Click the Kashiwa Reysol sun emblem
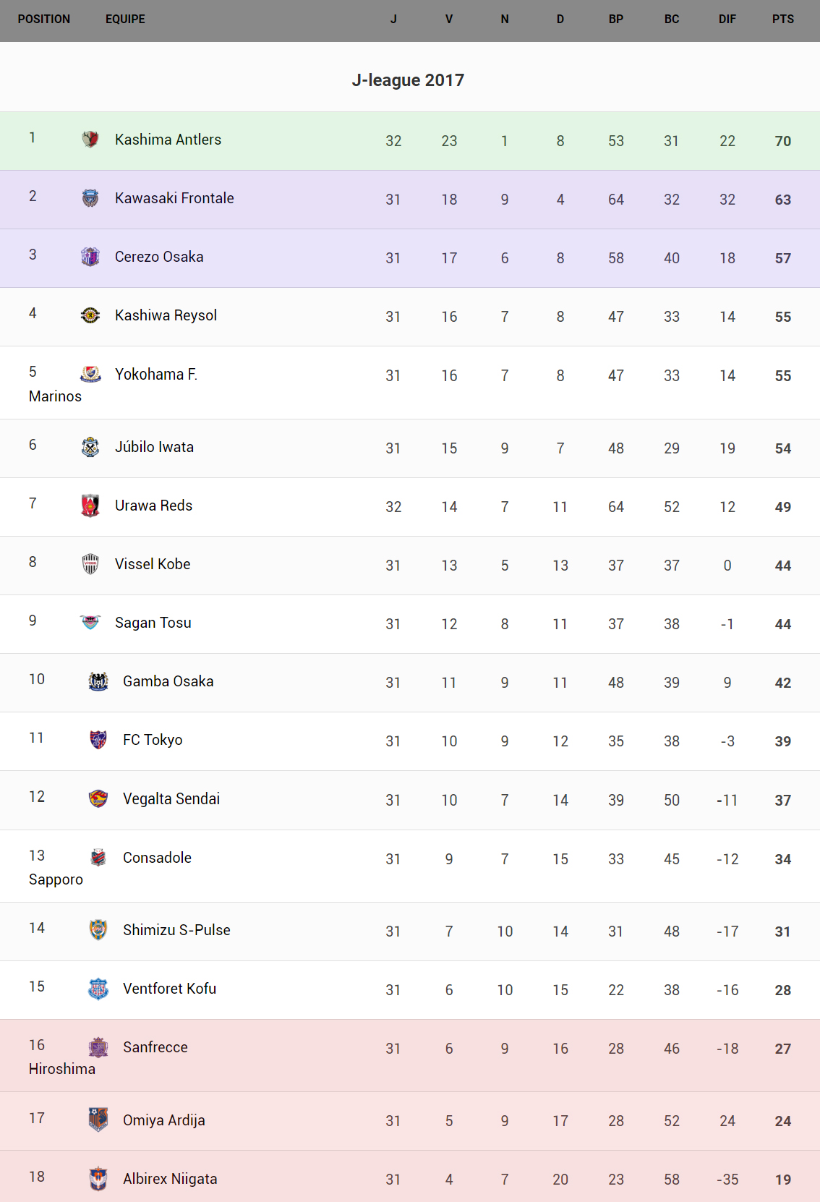The width and height of the screenshot is (820, 1202). (x=90, y=315)
